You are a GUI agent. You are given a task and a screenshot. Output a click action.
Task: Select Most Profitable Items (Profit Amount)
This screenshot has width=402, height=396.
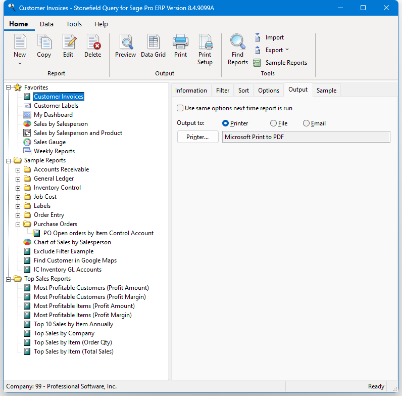click(x=84, y=306)
